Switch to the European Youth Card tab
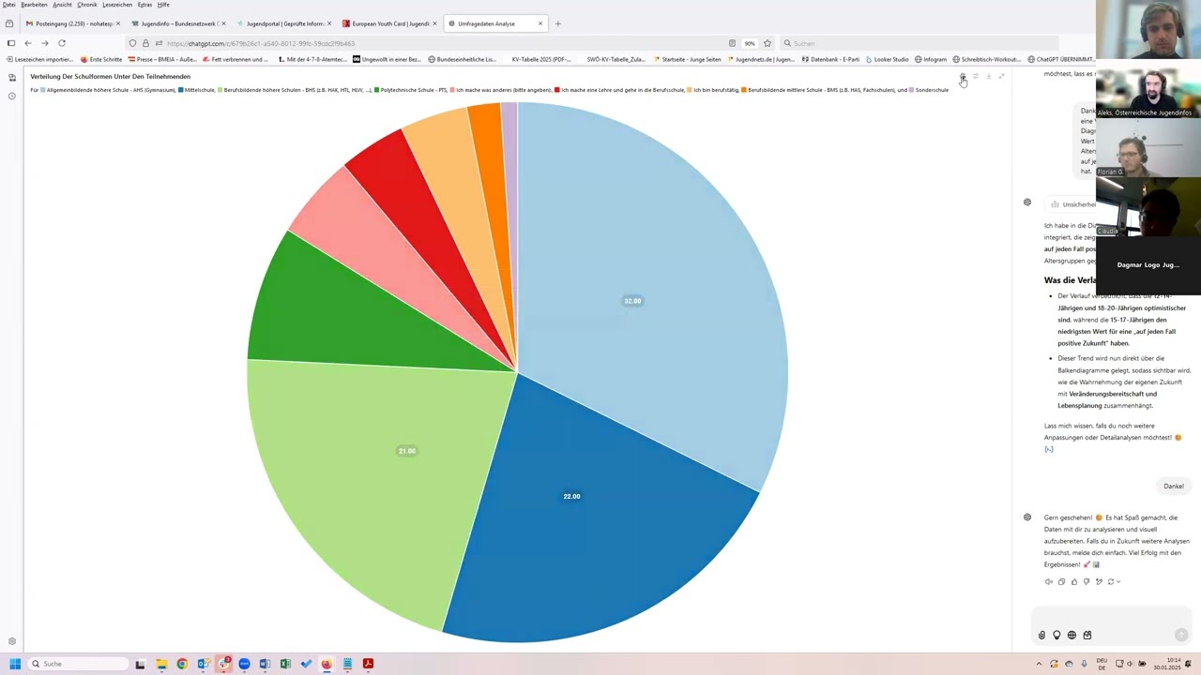1201x675 pixels. click(389, 23)
